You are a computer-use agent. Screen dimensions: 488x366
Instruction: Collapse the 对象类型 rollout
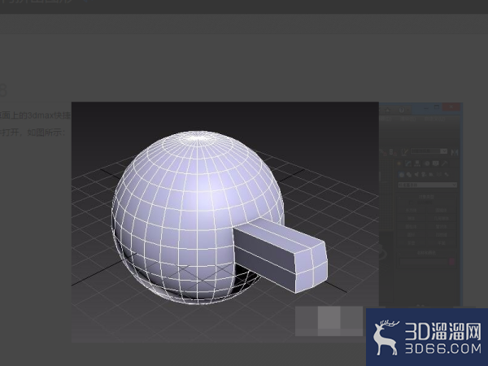click(426, 197)
